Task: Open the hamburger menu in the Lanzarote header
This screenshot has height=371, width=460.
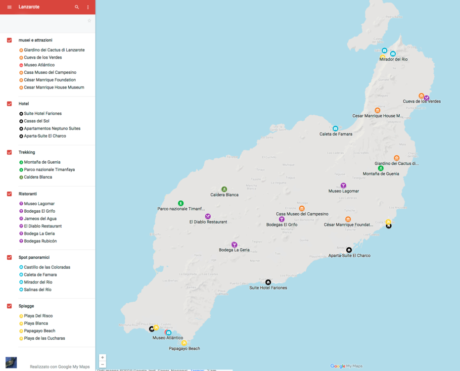Action: (9, 7)
